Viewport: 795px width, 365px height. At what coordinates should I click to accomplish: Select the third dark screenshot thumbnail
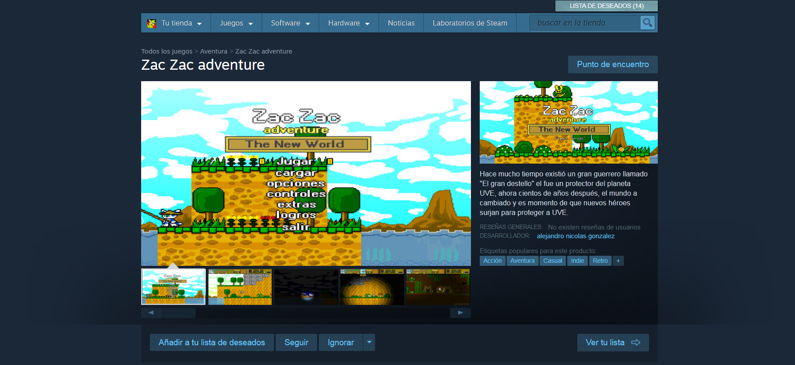click(x=306, y=287)
